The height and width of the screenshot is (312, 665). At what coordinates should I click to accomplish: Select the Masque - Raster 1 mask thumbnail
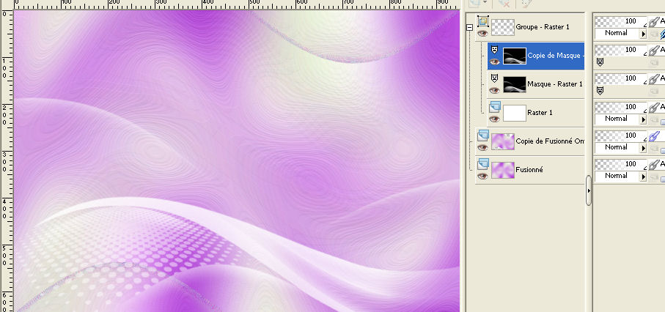click(x=515, y=84)
